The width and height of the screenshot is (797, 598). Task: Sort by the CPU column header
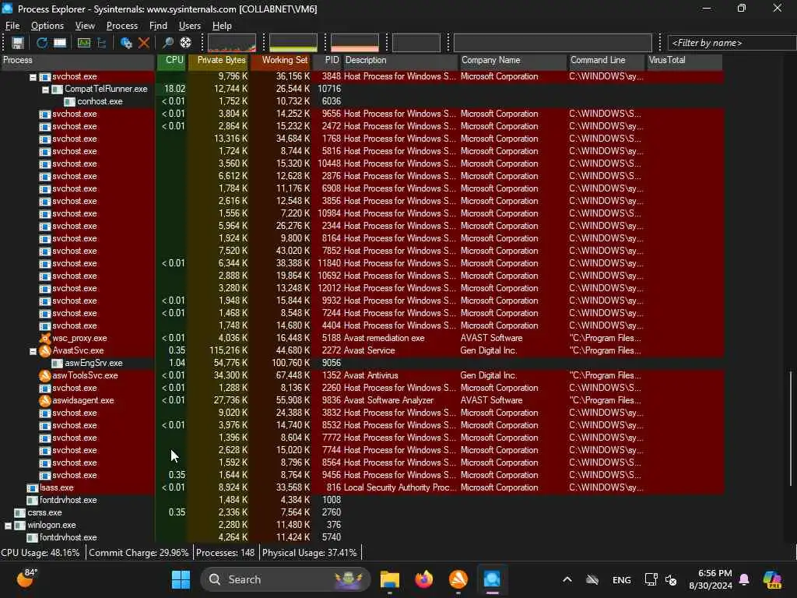click(x=172, y=60)
